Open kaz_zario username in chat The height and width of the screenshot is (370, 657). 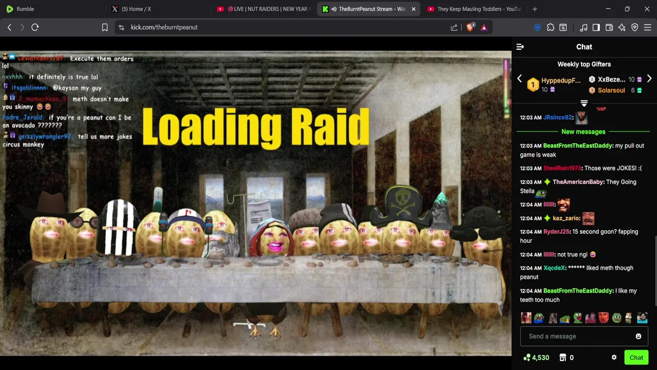(x=566, y=218)
